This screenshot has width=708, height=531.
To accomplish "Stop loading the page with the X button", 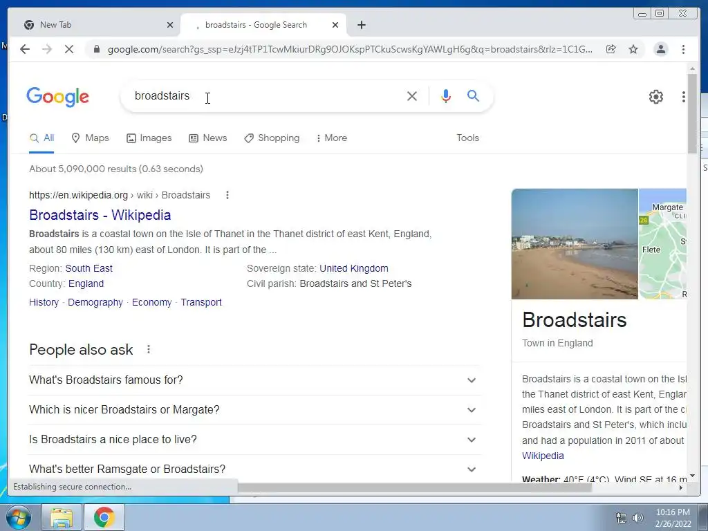I will [x=68, y=49].
